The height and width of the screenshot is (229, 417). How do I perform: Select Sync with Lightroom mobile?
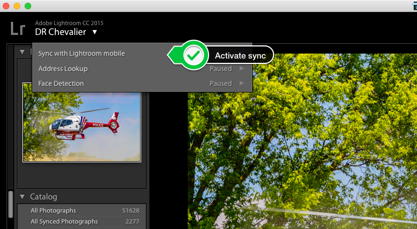[x=82, y=54]
